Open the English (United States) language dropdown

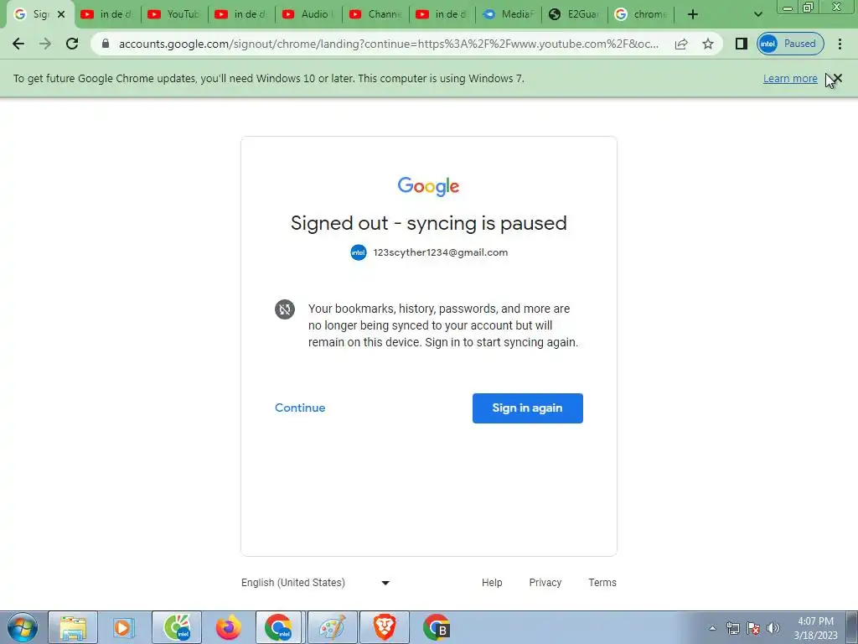coord(316,583)
